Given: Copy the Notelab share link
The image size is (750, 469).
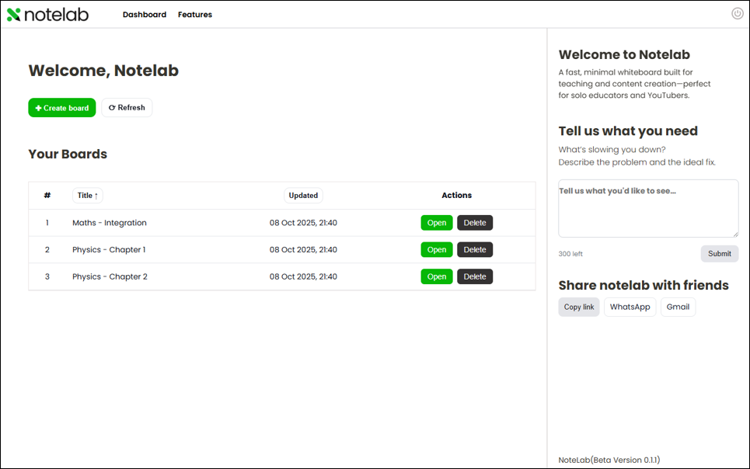Looking at the screenshot, I should pyautogui.click(x=579, y=307).
